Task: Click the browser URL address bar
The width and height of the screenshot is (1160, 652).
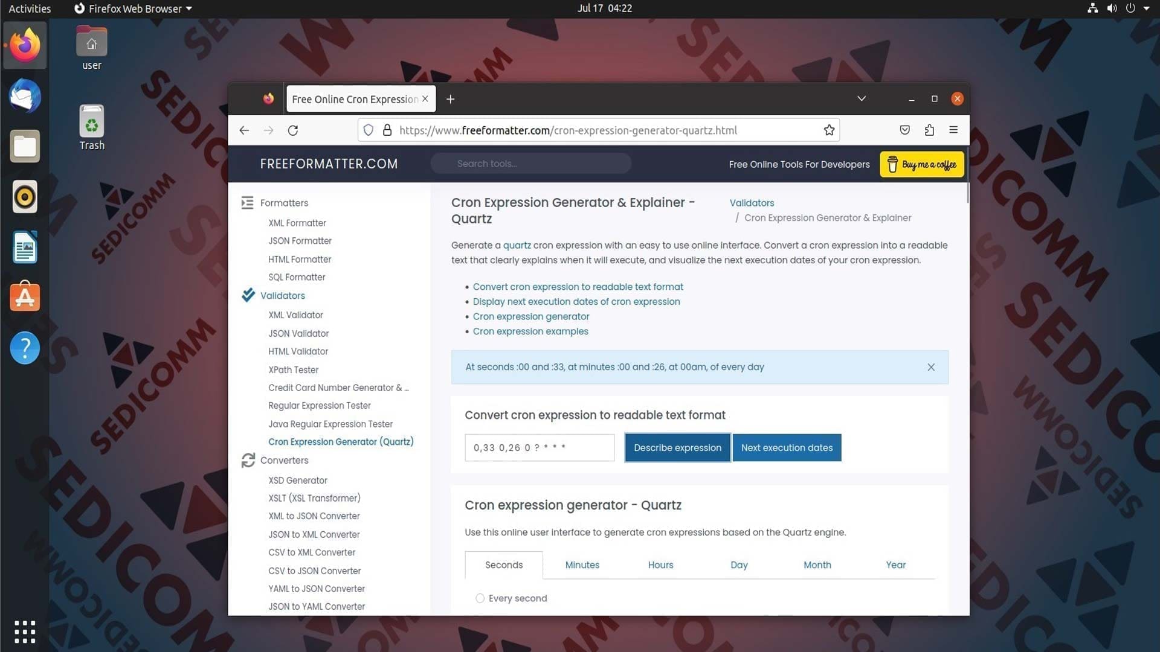Action: pyautogui.click(x=598, y=130)
